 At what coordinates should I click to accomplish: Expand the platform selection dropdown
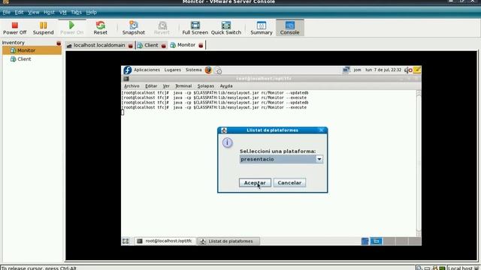pyautogui.click(x=319, y=159)
